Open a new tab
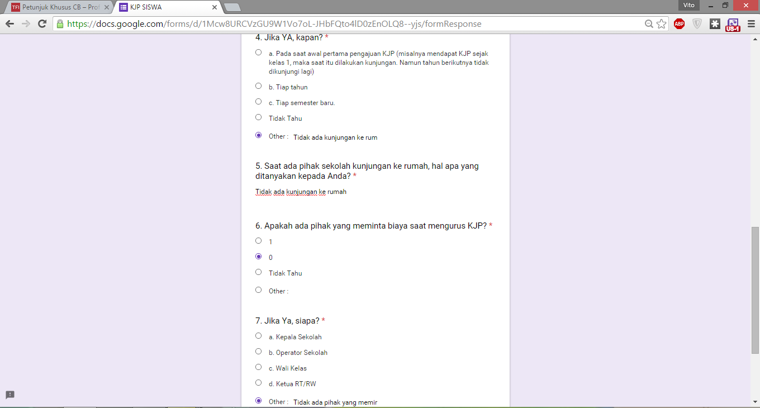Viewport: 760px width, 408px height. 231,7
